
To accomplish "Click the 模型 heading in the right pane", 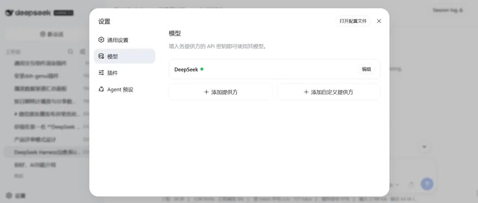I will click(x=175, y=34).
